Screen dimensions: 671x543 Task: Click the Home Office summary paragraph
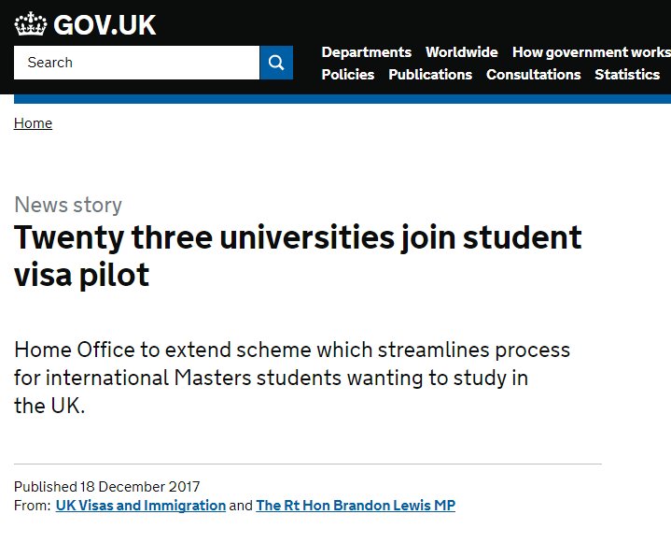[292, 378]
